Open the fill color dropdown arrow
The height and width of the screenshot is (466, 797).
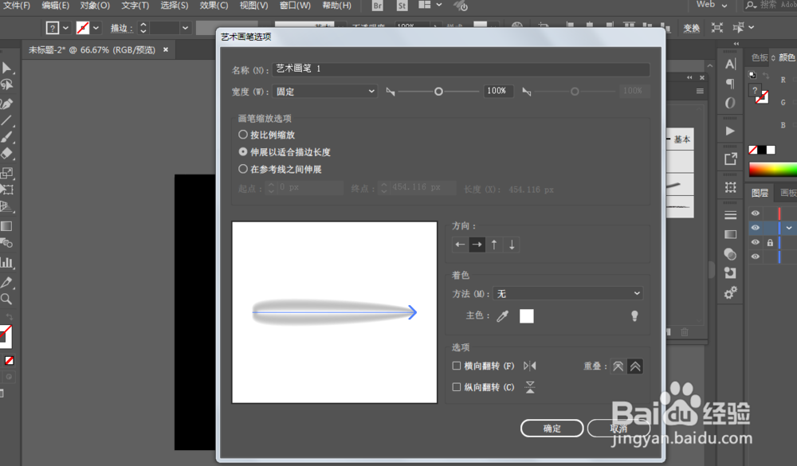click(66, 28)
